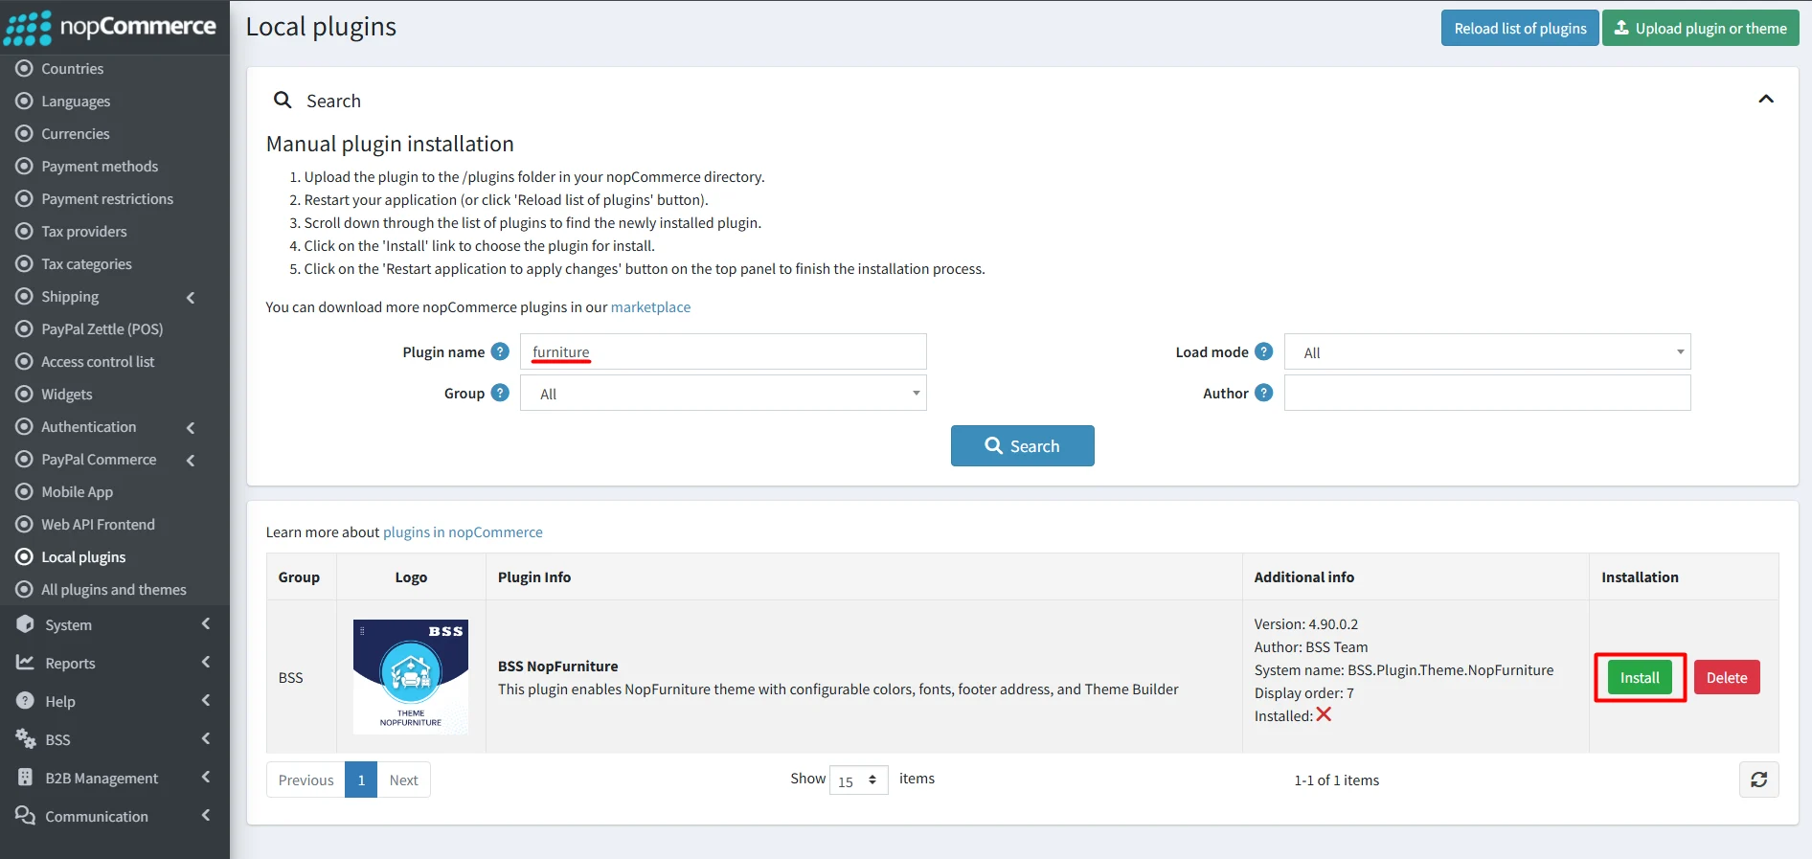Click the circle icon beside Web API Frontend
The height and width of the screenshot is (859, 1812).
pos(25,524)
